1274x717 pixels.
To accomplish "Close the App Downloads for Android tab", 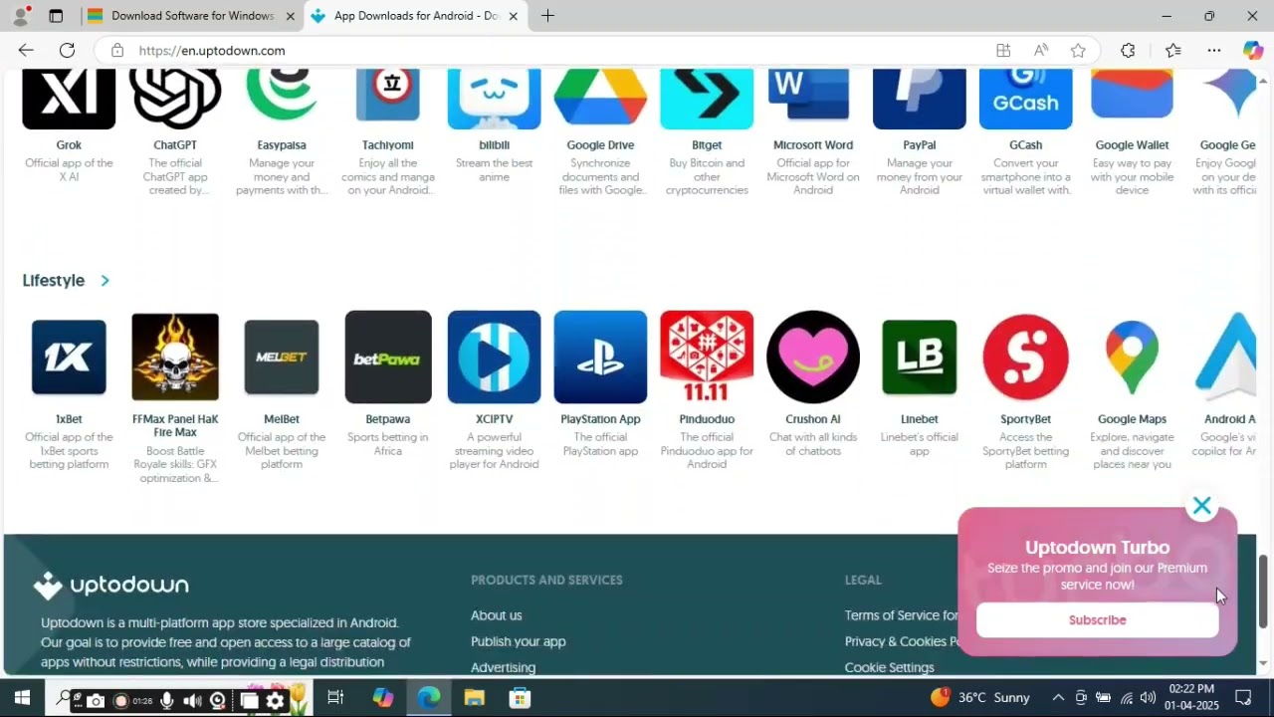I will (514, 16).
